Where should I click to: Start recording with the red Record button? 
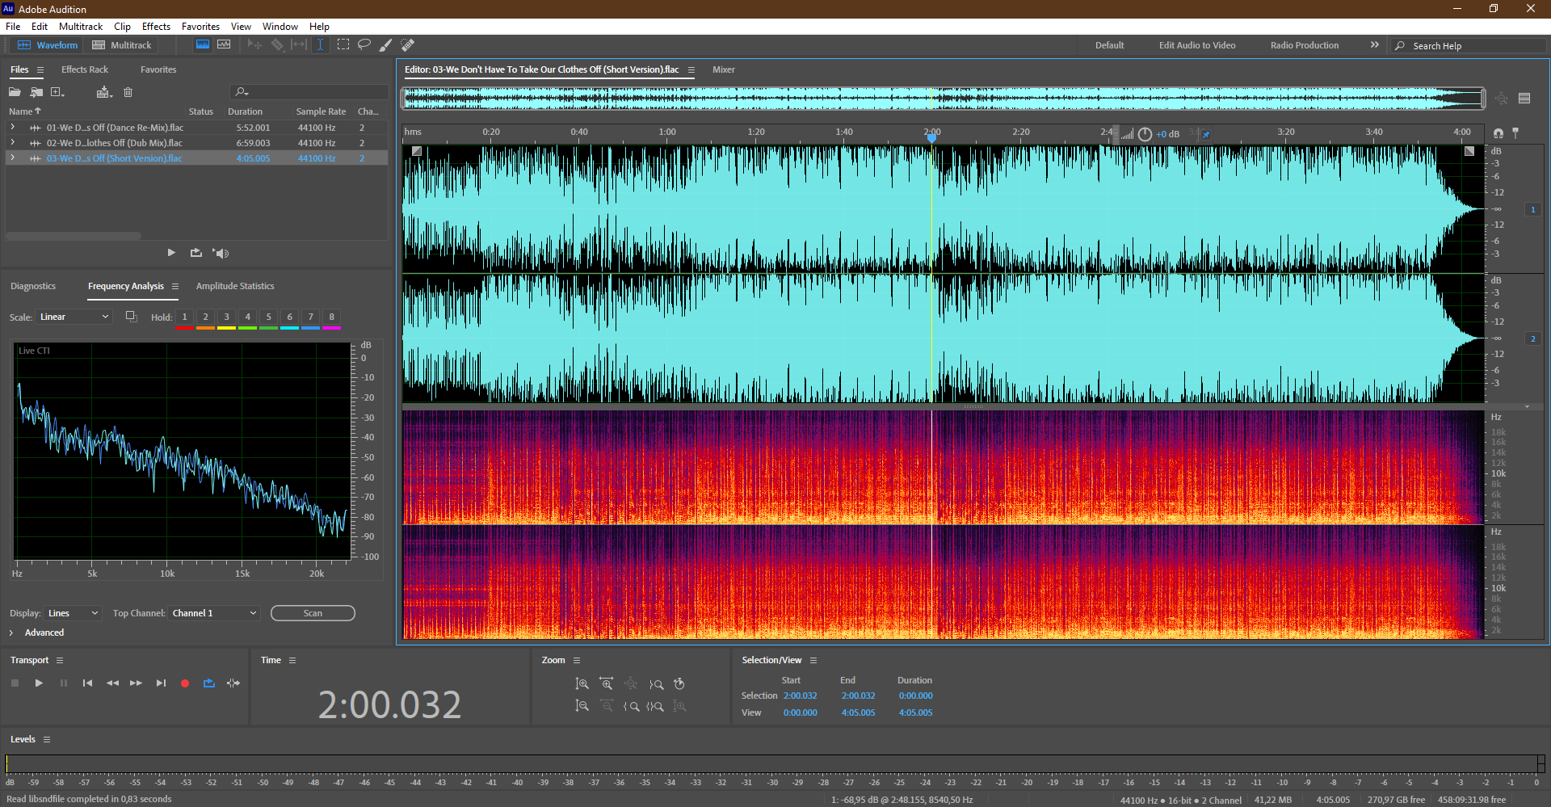185,683
